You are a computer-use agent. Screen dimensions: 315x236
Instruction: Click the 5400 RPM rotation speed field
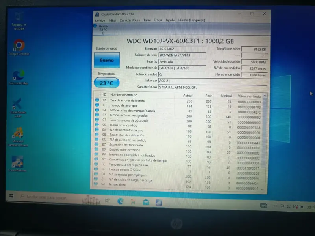tap(254, 62)
